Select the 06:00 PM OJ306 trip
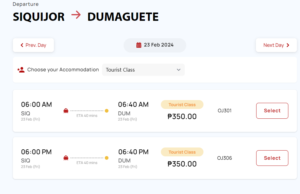This screenshot has width=300, height=194. 272,158
